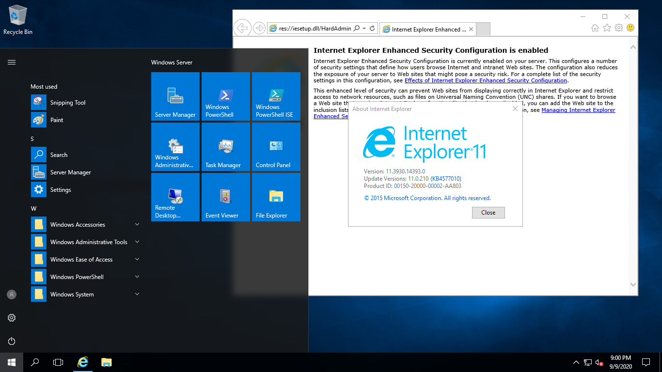
Task: Open IE Favorites star icon
Action: point(607,28)
